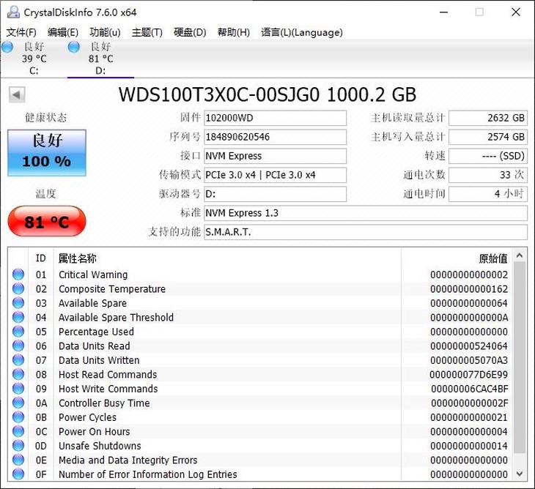Select the Data Units Written attribute name
535x489 pixels.
tap(99, 360)
